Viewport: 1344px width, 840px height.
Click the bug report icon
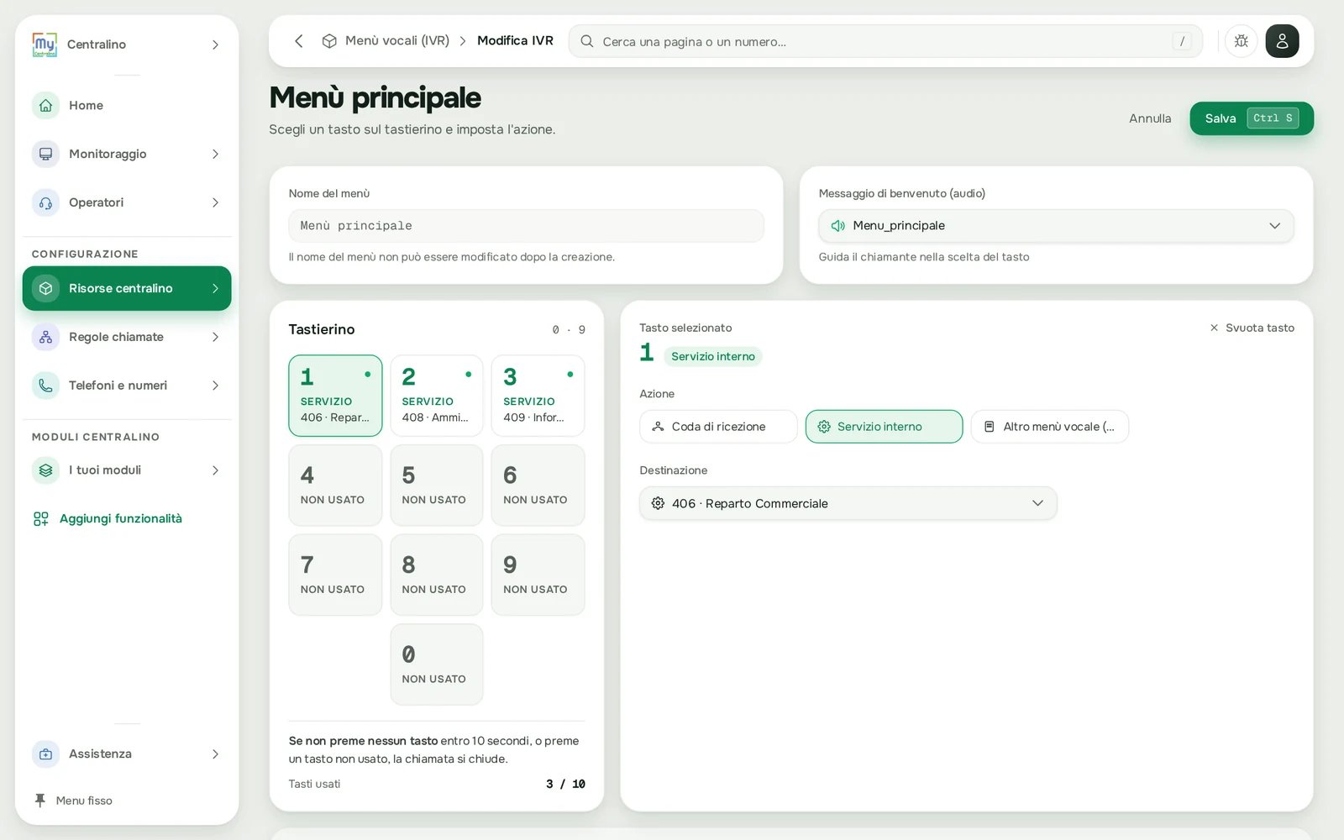click(1241, 41)
